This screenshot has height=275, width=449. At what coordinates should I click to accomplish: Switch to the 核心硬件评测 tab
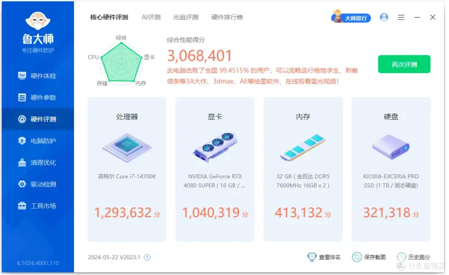(x=109, y=17)
